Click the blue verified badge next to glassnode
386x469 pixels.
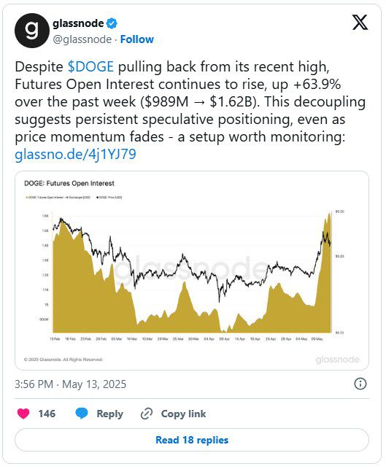[112, 23]
